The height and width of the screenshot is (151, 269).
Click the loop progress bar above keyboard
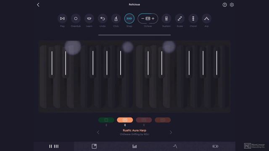(134, 35)
